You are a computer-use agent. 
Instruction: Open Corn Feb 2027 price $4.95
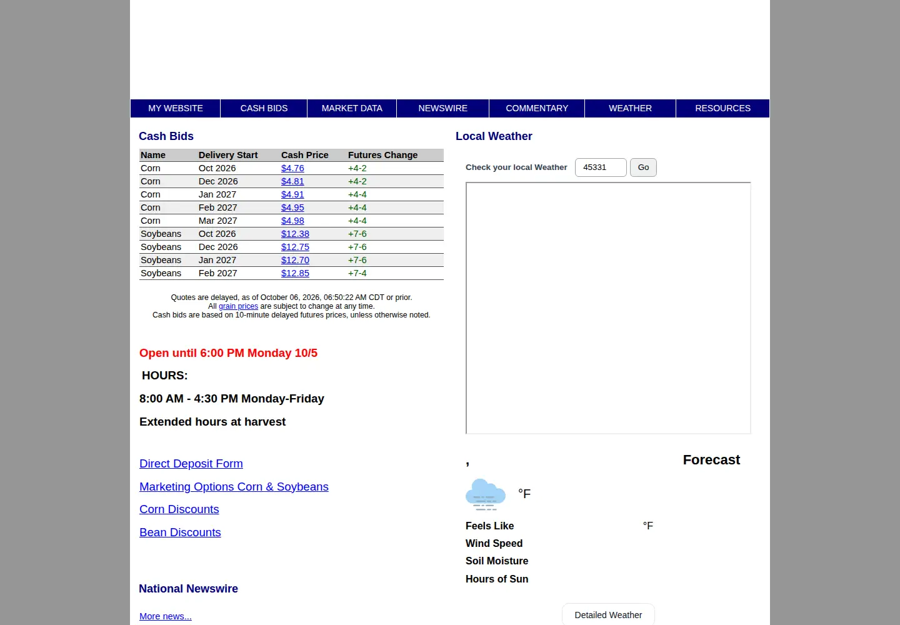point(292,207)
